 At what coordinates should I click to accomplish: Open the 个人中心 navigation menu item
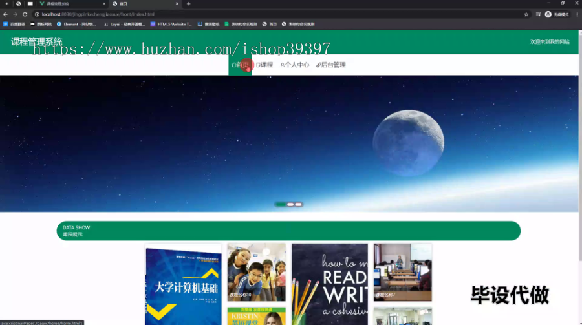pyautogui.click(x=295, y=65)
